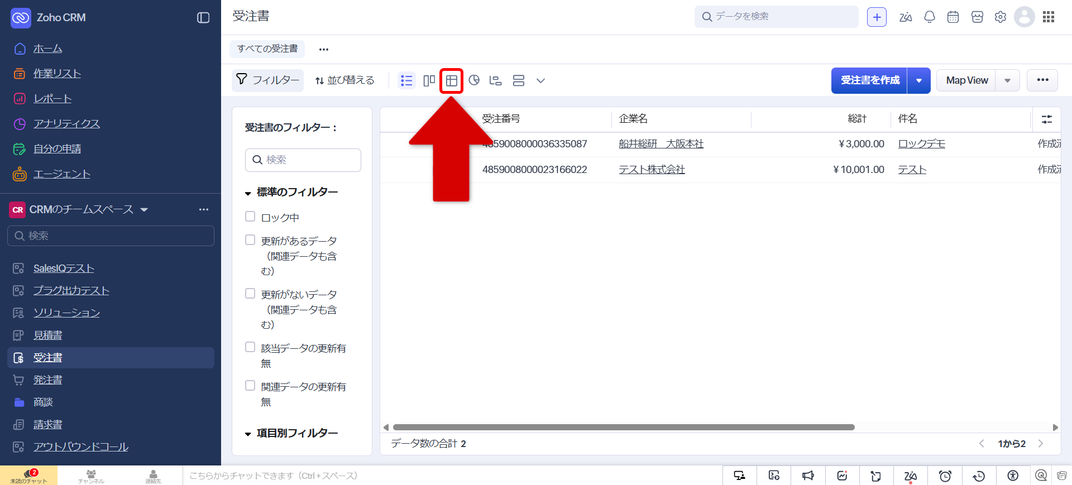Open the エージェント item in the sidebar
This screenshot has height=485, width=1072.
coord(62,174)
